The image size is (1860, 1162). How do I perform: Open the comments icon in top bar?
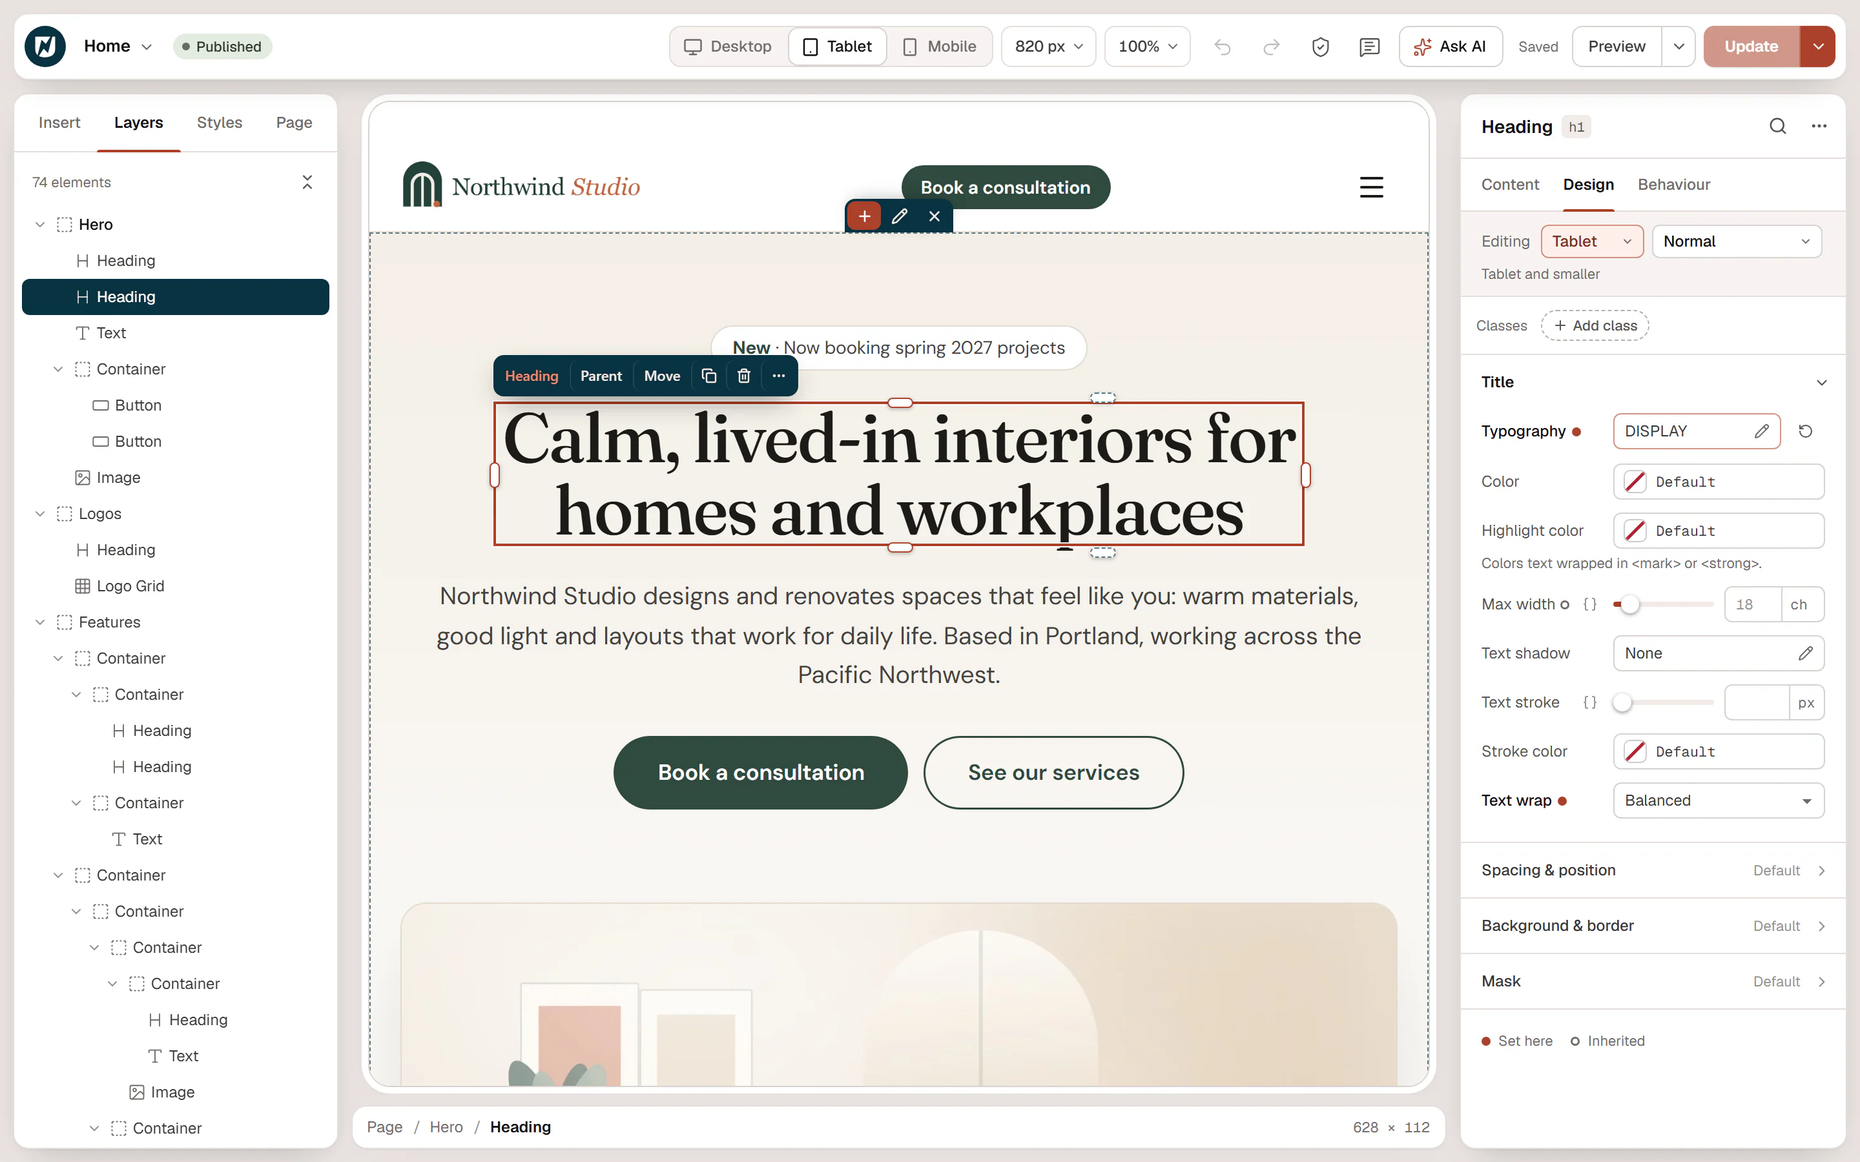coord(1370,47)
